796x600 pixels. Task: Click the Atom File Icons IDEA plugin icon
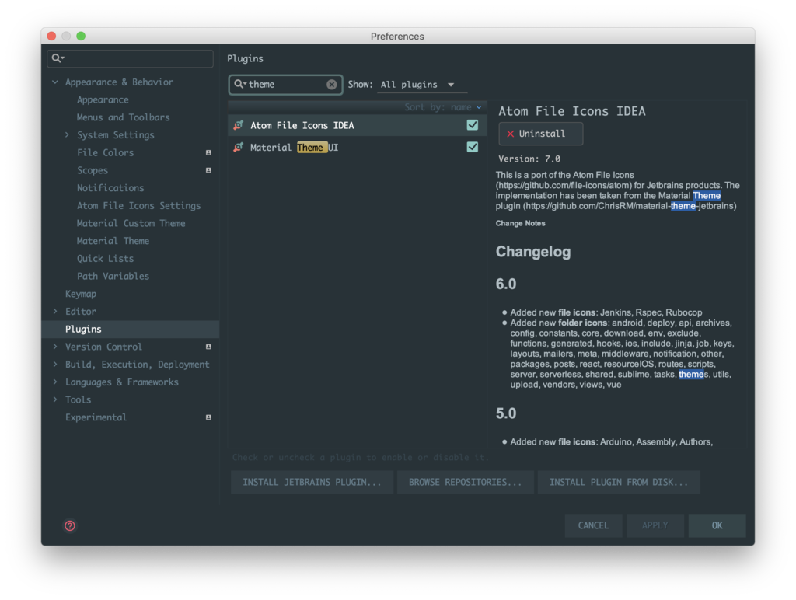pyautogui.click(x=238, y=125)
